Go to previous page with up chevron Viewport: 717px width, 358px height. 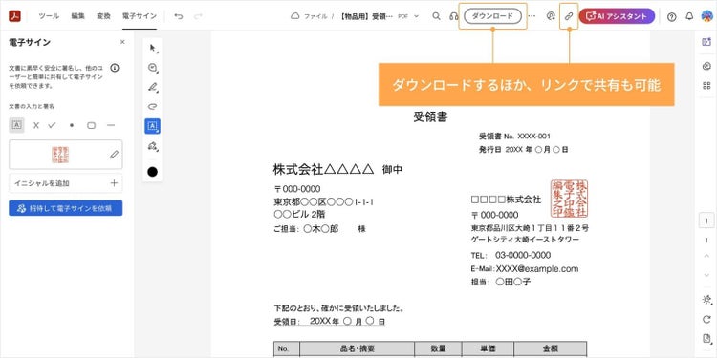pyautogui.click(x=706, y=255)
